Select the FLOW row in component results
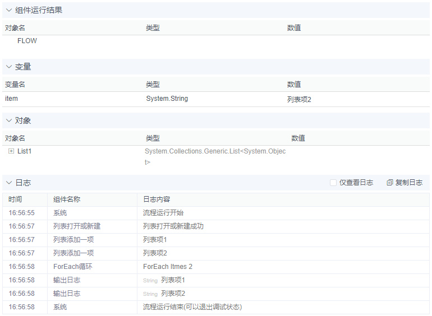The height and width of the screenshot is (316, 432). 27,41
